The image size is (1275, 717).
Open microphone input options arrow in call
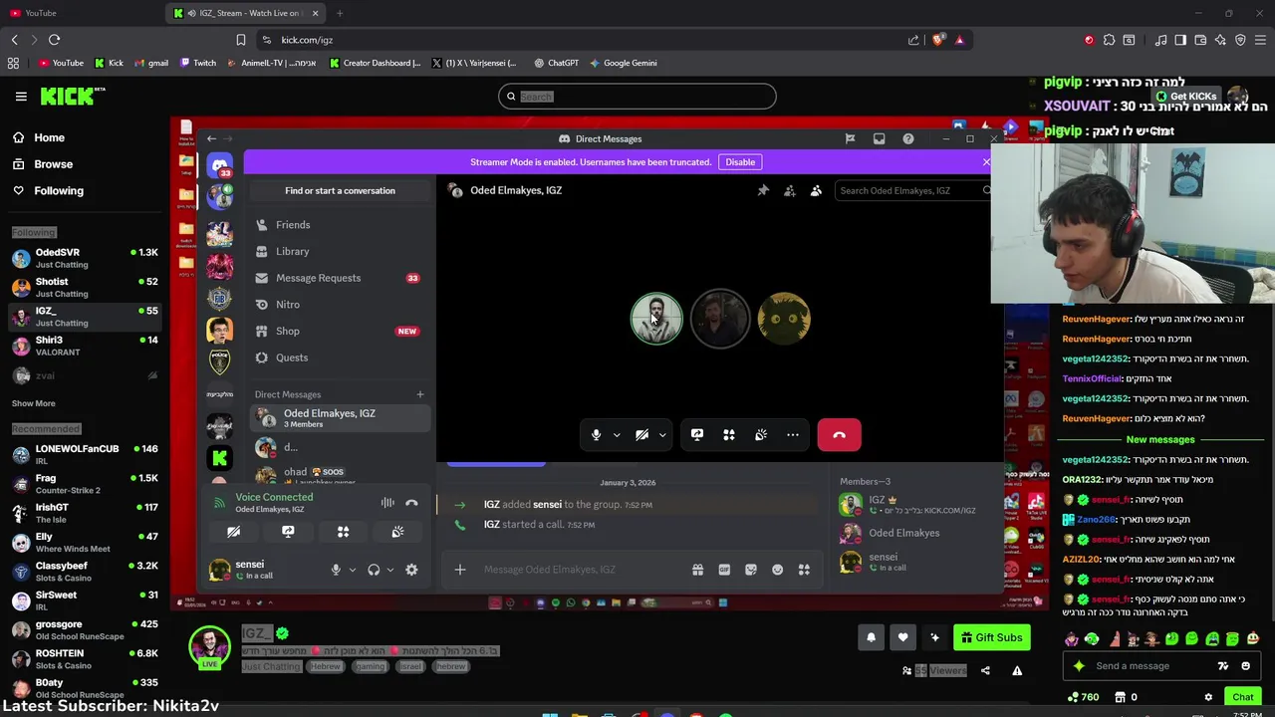617,435
